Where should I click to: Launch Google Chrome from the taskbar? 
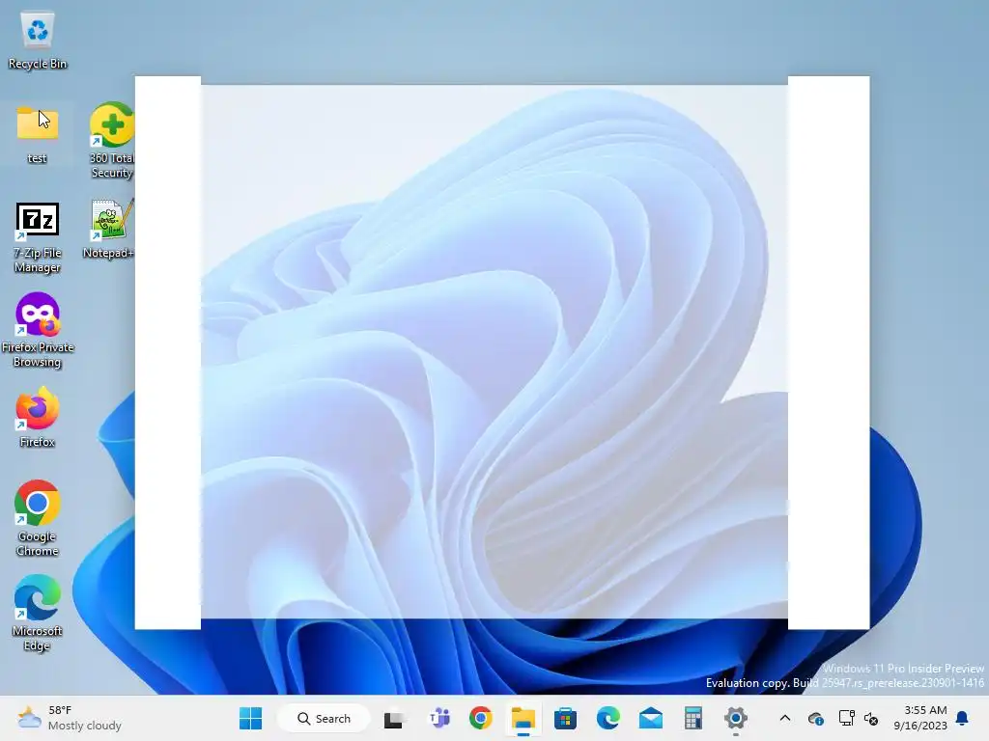click(x=481, y=718)
